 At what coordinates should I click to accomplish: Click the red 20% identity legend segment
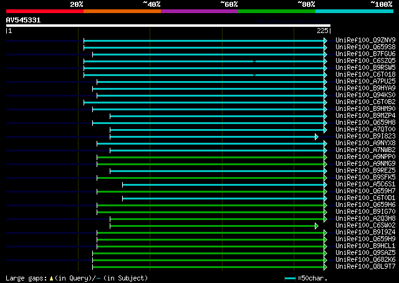coord(45,11)
